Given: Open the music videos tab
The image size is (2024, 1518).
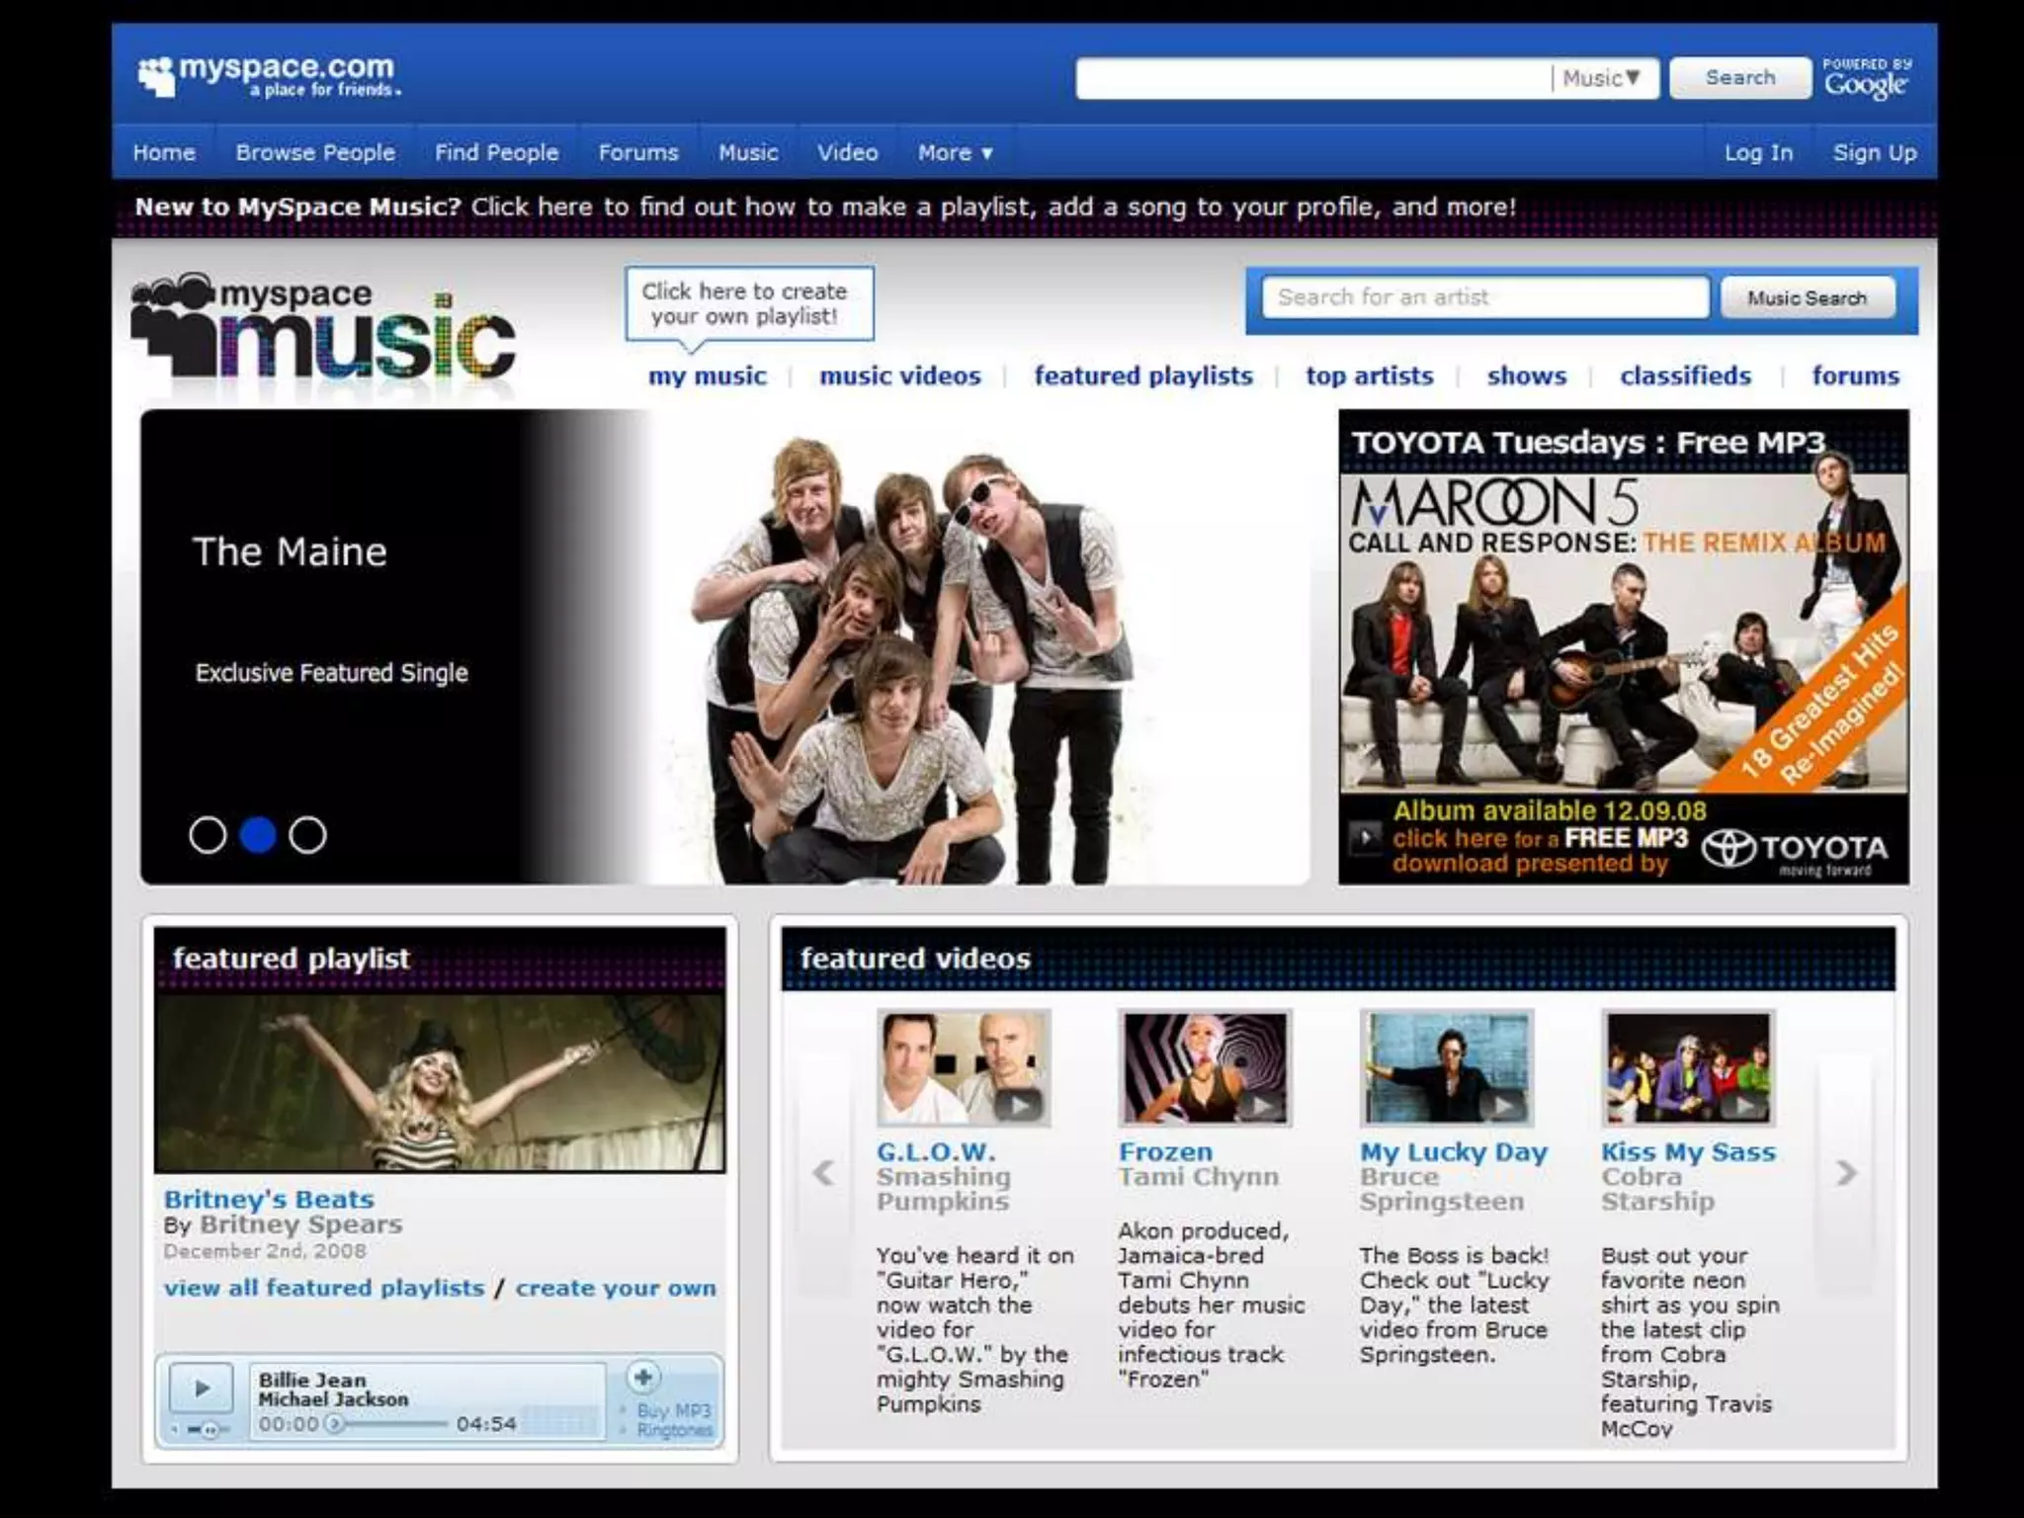Looking at the screenshot, I should click(900, 376).
